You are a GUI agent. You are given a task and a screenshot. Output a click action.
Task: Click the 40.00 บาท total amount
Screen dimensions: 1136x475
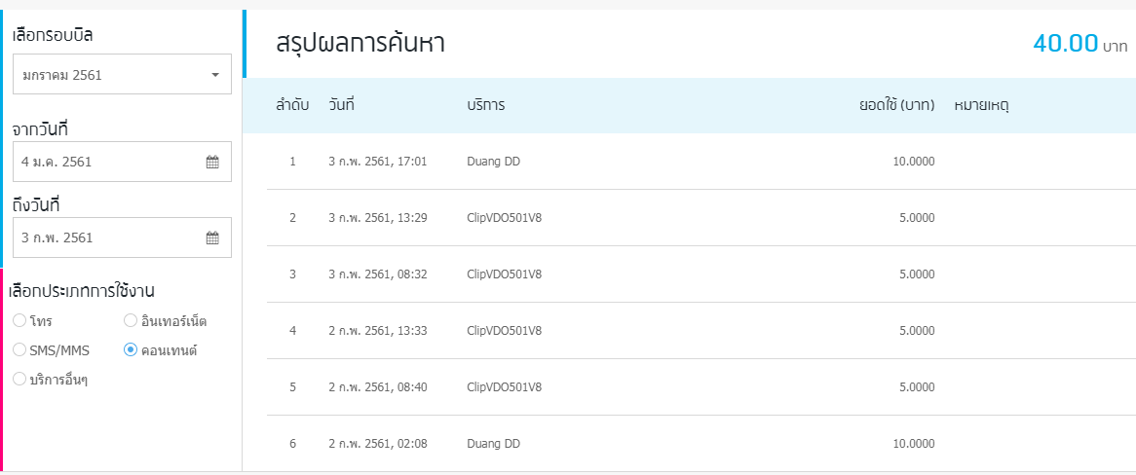click(x=1080, y=44)
